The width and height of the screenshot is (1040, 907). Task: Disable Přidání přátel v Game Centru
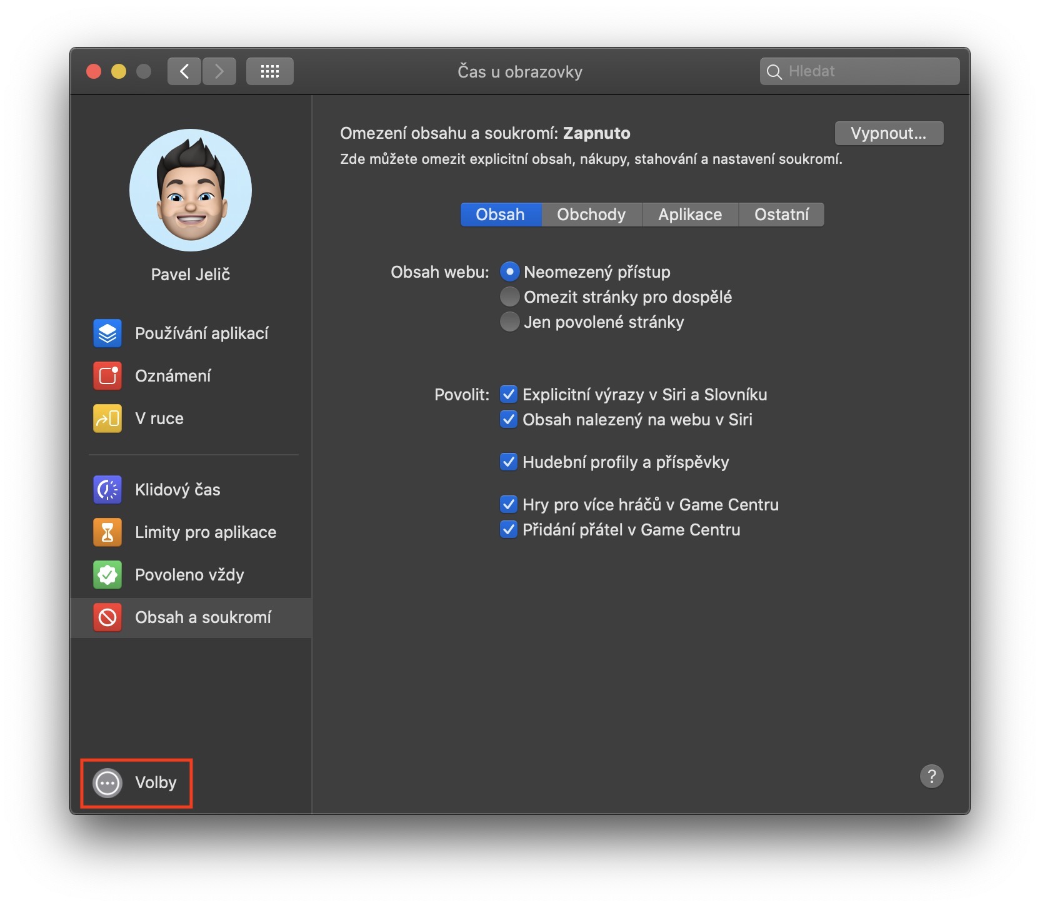509,529
